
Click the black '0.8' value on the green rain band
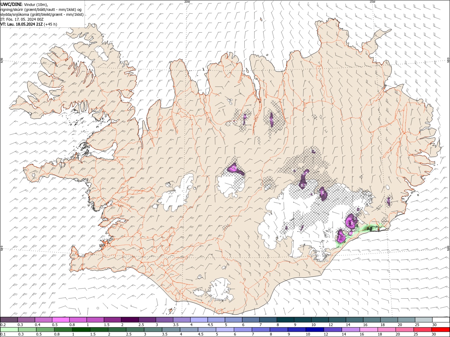(369, 229)
